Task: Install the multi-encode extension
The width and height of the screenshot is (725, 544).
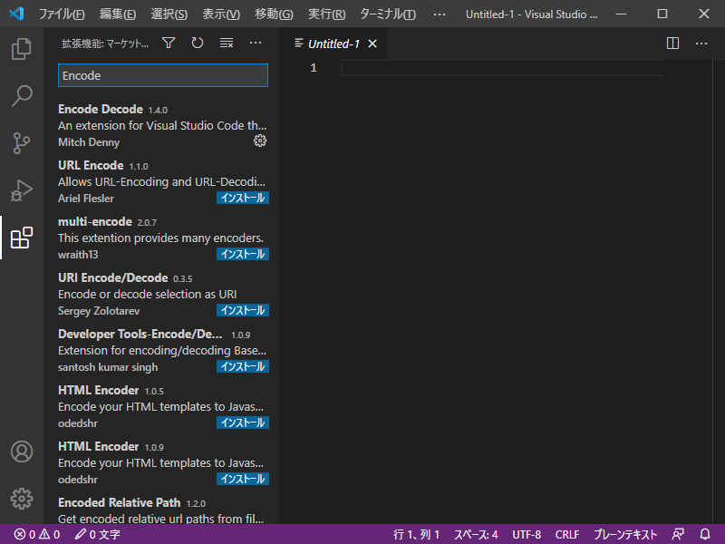Action: tap(242, 253)
